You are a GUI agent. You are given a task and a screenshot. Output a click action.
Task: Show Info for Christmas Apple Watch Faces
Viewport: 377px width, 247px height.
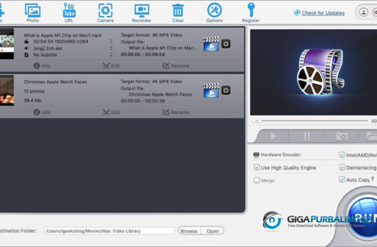[x=42, y=112]
